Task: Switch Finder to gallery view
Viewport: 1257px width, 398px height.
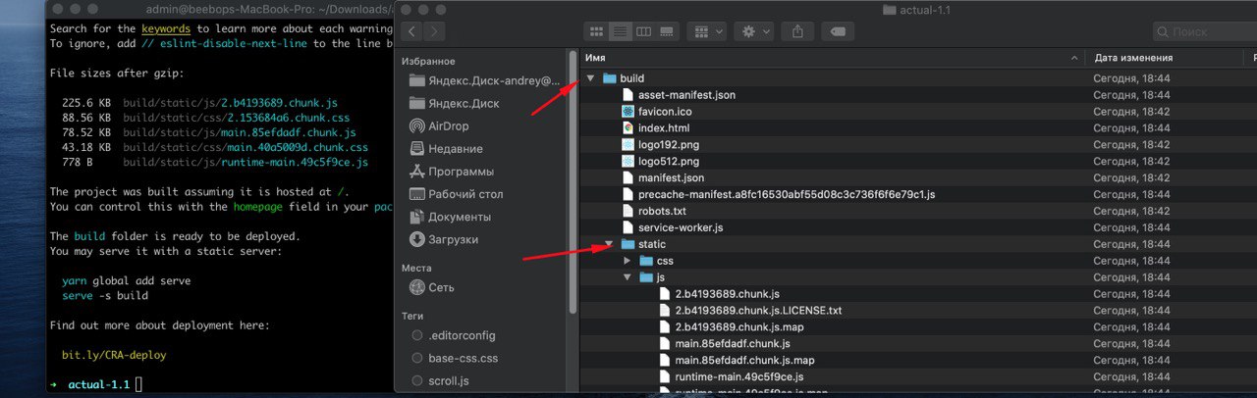Action: tap(669, 31)
